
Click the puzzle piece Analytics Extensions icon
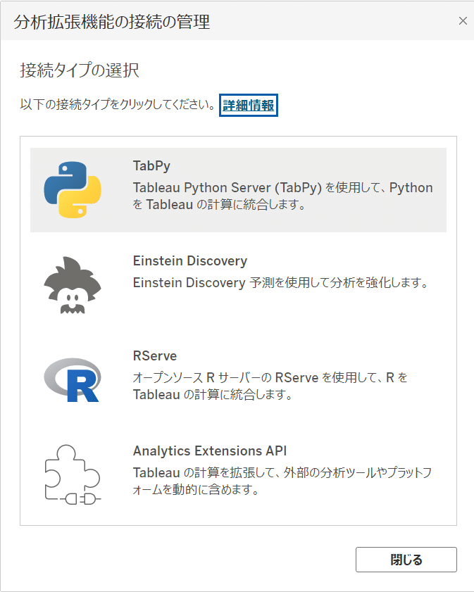point(73,474)
